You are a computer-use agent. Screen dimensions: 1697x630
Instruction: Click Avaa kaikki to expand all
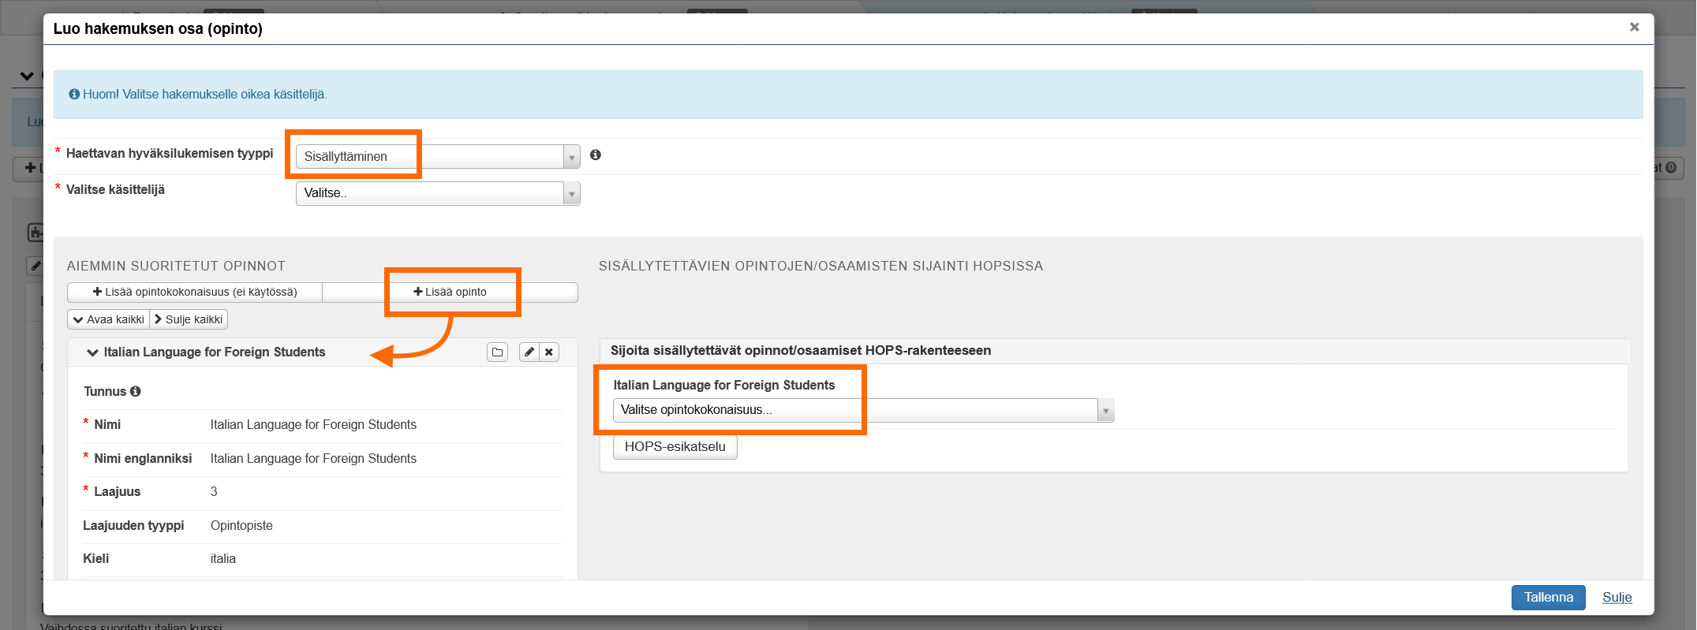(109, 319)
